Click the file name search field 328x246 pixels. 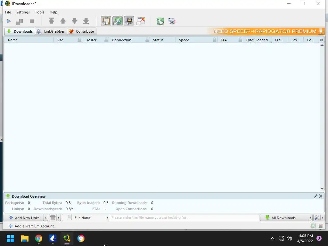[x=185, y=217]
